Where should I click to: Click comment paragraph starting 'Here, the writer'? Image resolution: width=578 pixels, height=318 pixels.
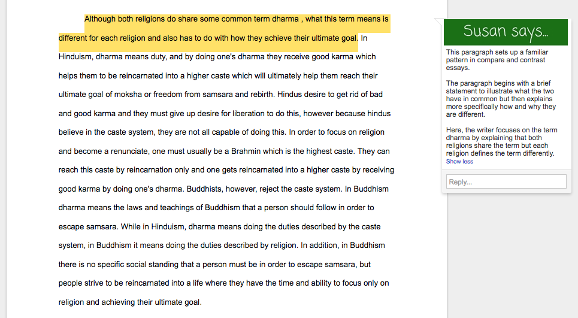pyautogui.click(x=502, y=142)
